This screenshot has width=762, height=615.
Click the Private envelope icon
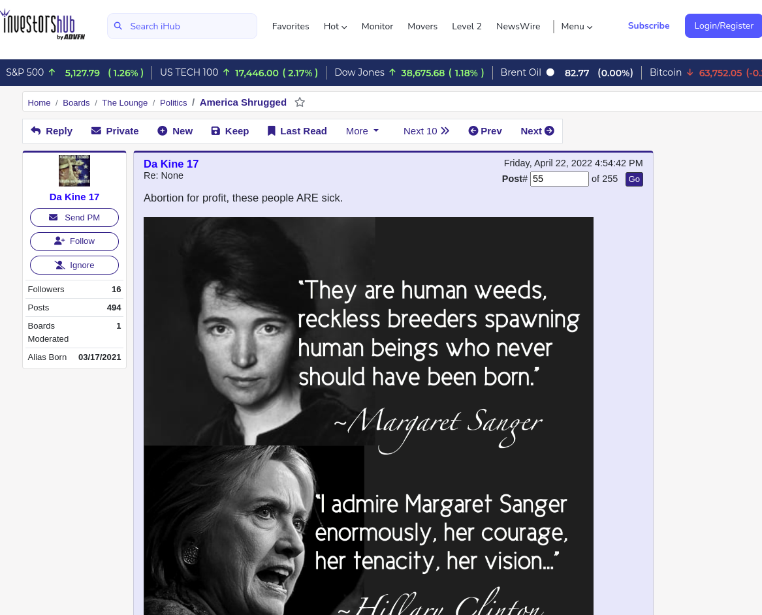tap(96, 130)
